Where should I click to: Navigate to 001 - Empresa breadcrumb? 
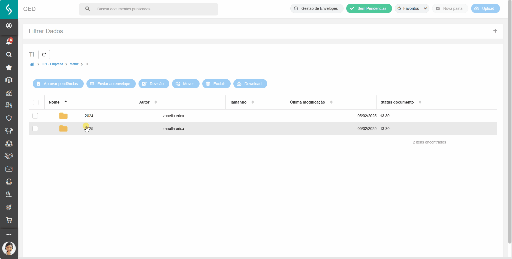pos(52,64)
